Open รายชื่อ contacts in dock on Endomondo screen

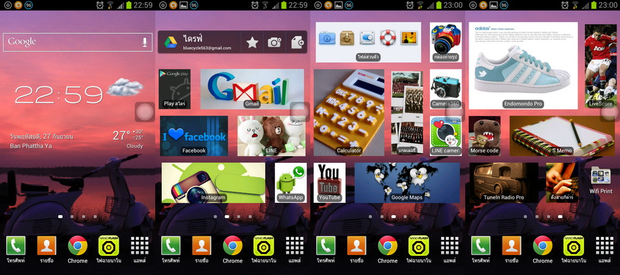[512, 250]
